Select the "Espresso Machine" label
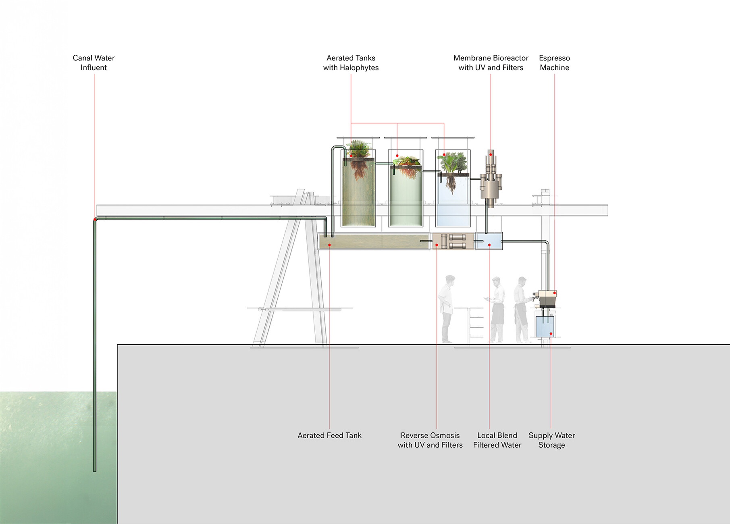730x524 pixels. (554, 63)
